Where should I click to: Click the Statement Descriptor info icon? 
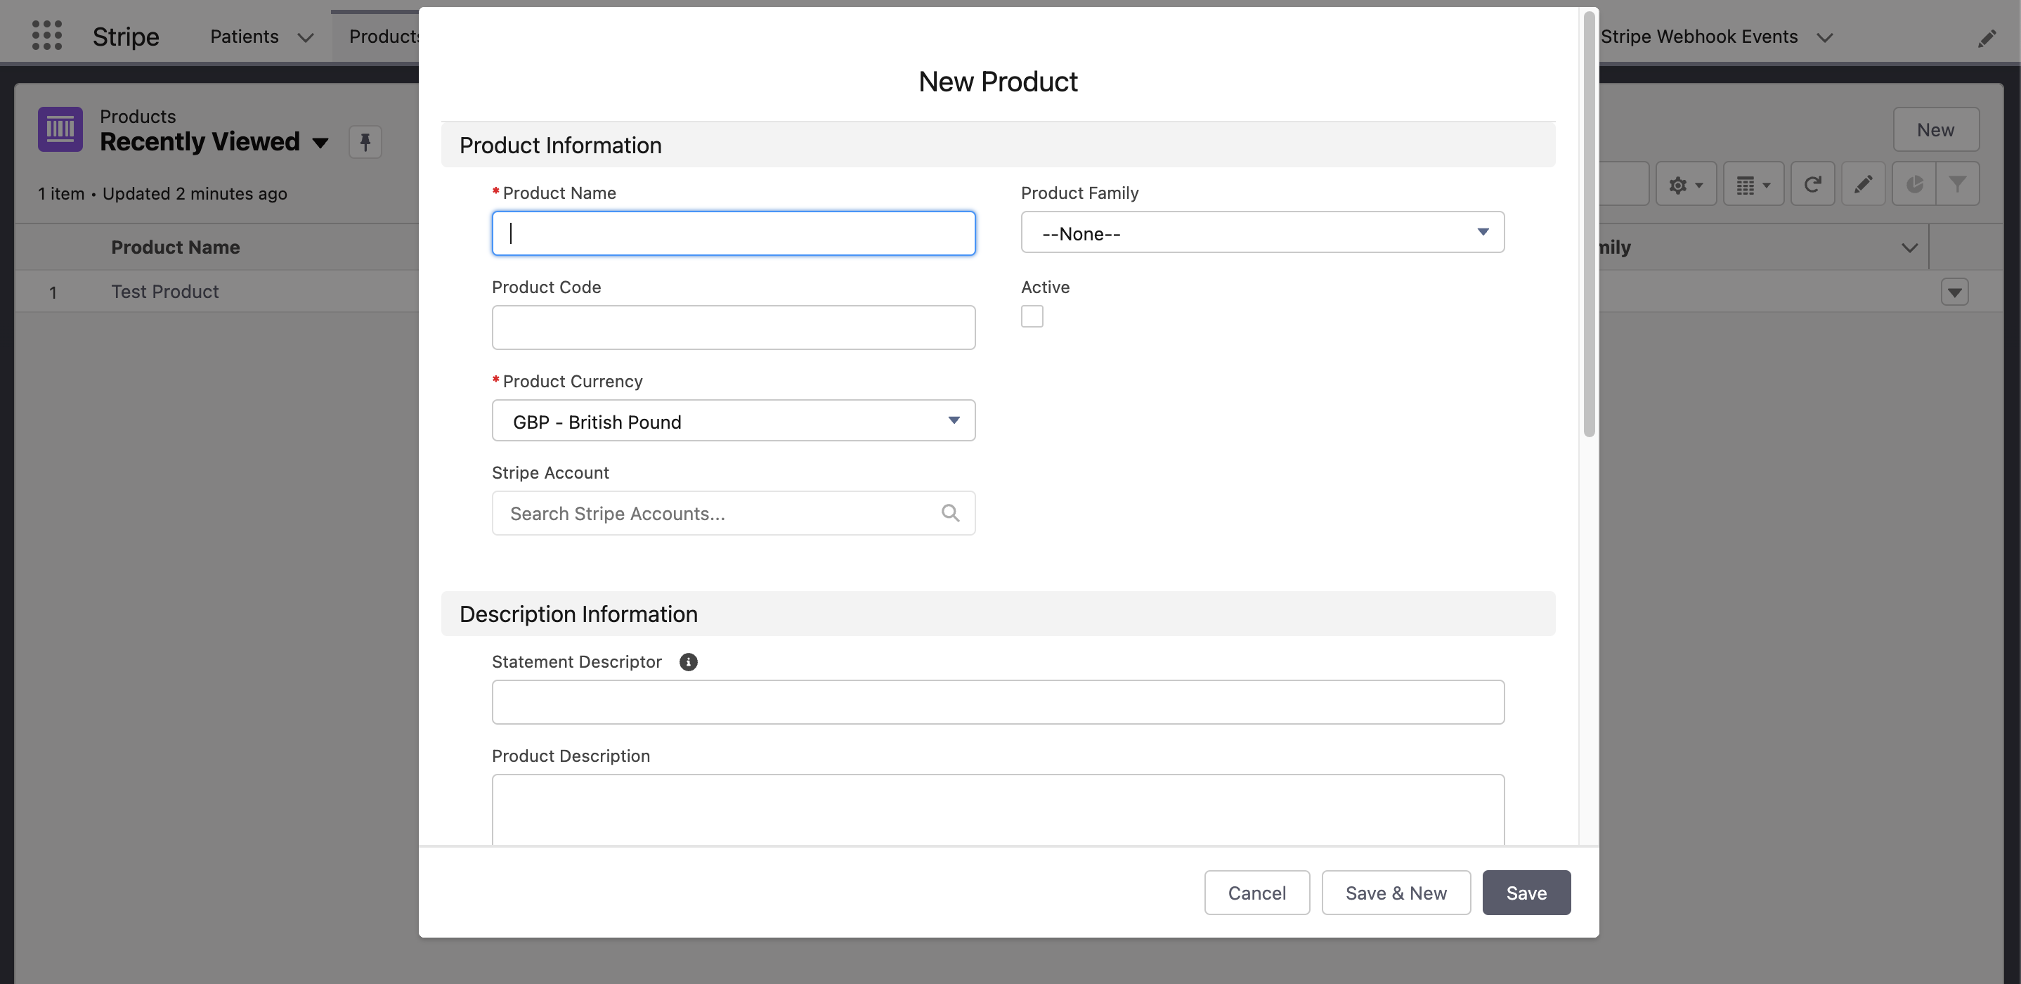688,661
